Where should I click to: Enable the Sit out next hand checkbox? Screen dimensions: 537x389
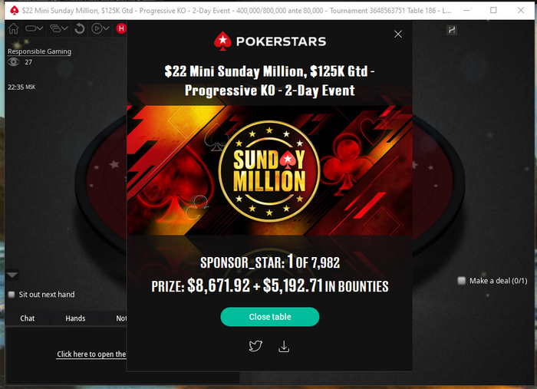[x=12, y=295]
